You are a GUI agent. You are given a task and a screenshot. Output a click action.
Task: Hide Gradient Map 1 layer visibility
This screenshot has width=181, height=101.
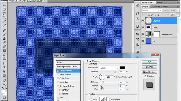[x=143, y=34]
